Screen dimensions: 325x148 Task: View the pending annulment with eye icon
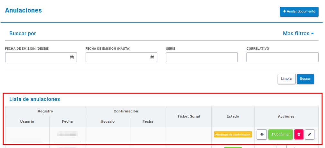tap(262, 134)
